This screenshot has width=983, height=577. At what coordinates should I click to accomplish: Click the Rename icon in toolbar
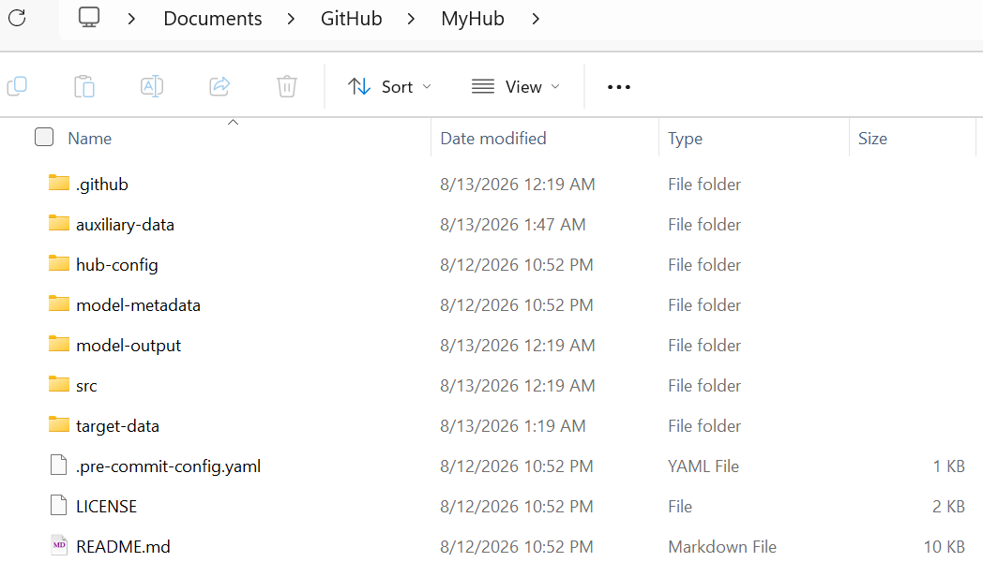152,86
